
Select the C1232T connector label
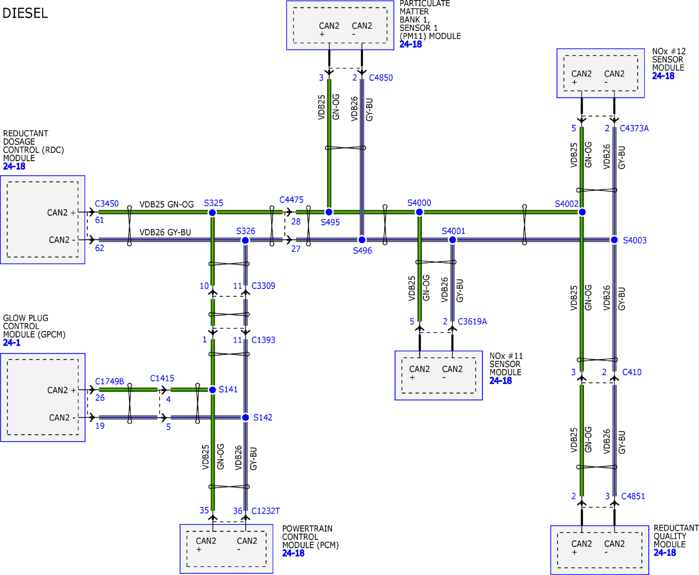265,511
